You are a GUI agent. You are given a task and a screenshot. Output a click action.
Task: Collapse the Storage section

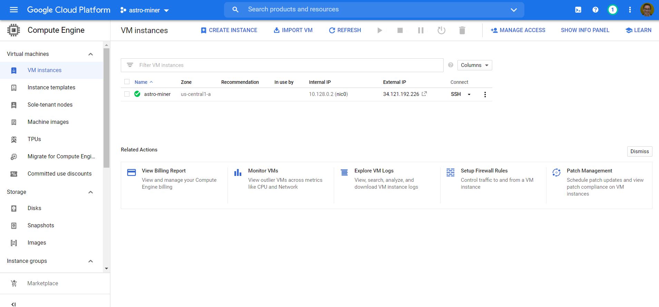pos(90,192)
